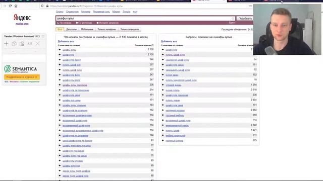The height and width of the screenshot is (181, 323).
Task: Open the Рекламная сеть link in the top menu
Action: [101, 12]
